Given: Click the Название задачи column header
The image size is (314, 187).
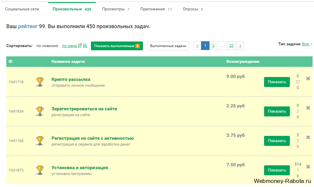Looking at the screenshot, I should coord(68,62).
